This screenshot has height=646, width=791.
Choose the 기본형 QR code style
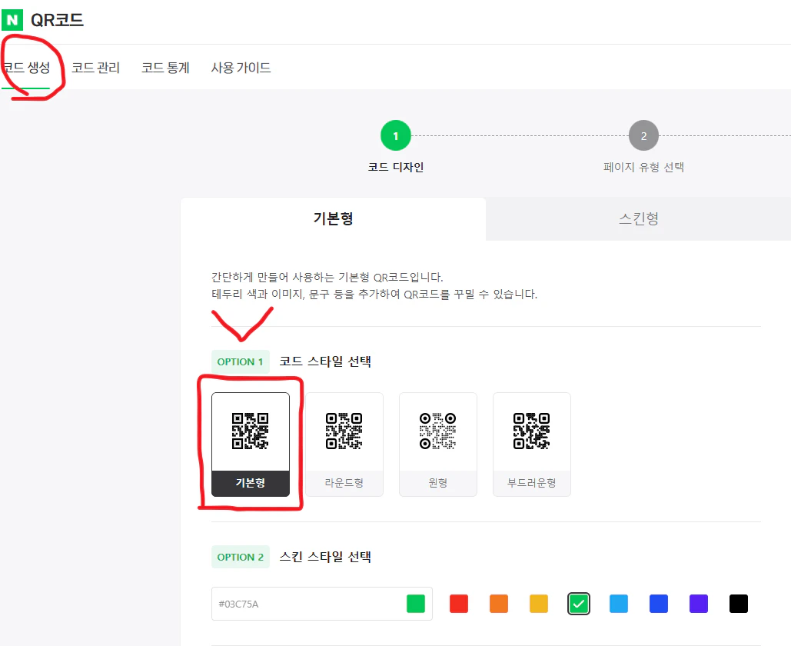click(x=251, y=445)
